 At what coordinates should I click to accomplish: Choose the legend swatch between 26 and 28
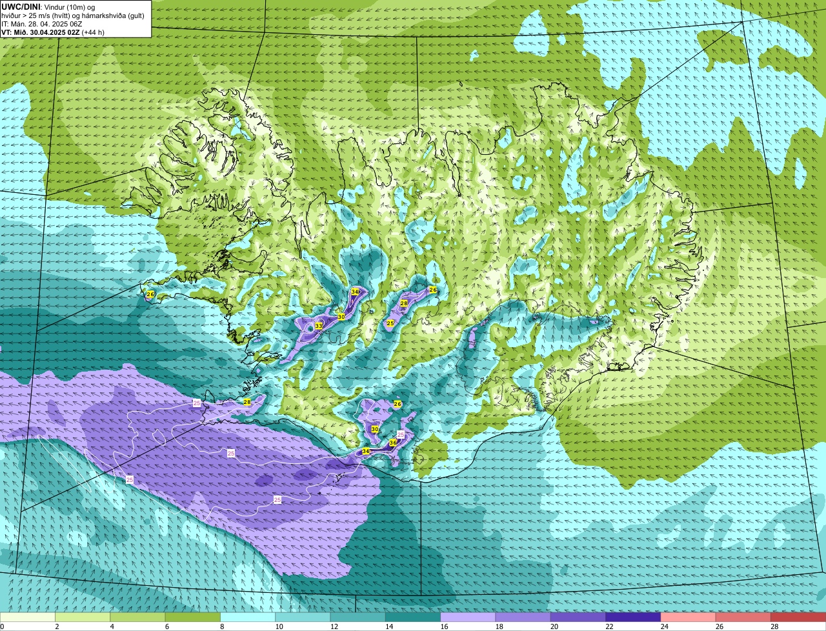743,617
